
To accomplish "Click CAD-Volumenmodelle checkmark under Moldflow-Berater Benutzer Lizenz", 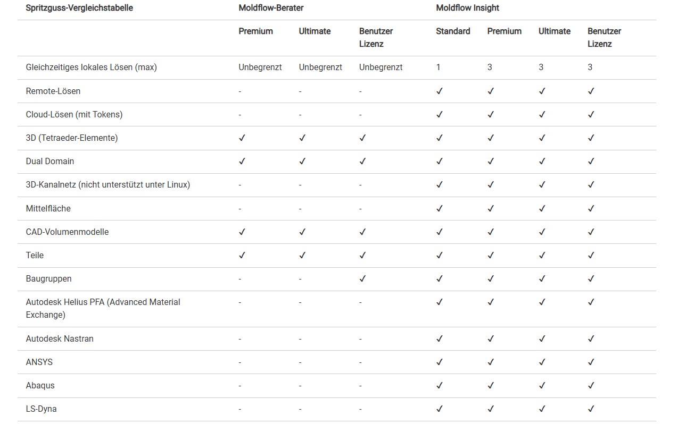I will 362,232.
